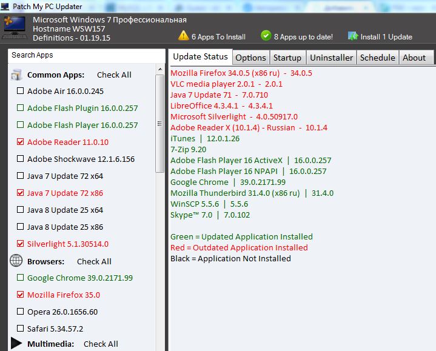
Task: Click the Install Update download icon
Action: coord(352,36)
